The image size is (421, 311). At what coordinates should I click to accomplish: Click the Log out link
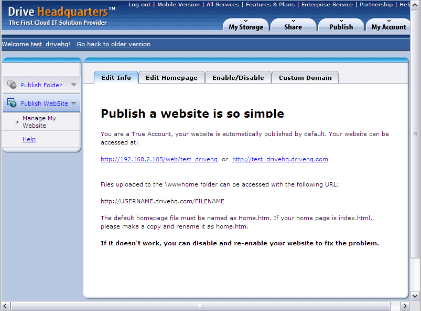tap(139, 5)
